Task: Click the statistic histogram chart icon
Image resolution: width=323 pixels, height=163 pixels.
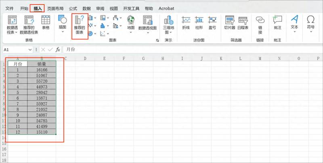Action: pyautogui.click(x=103, y=25)
